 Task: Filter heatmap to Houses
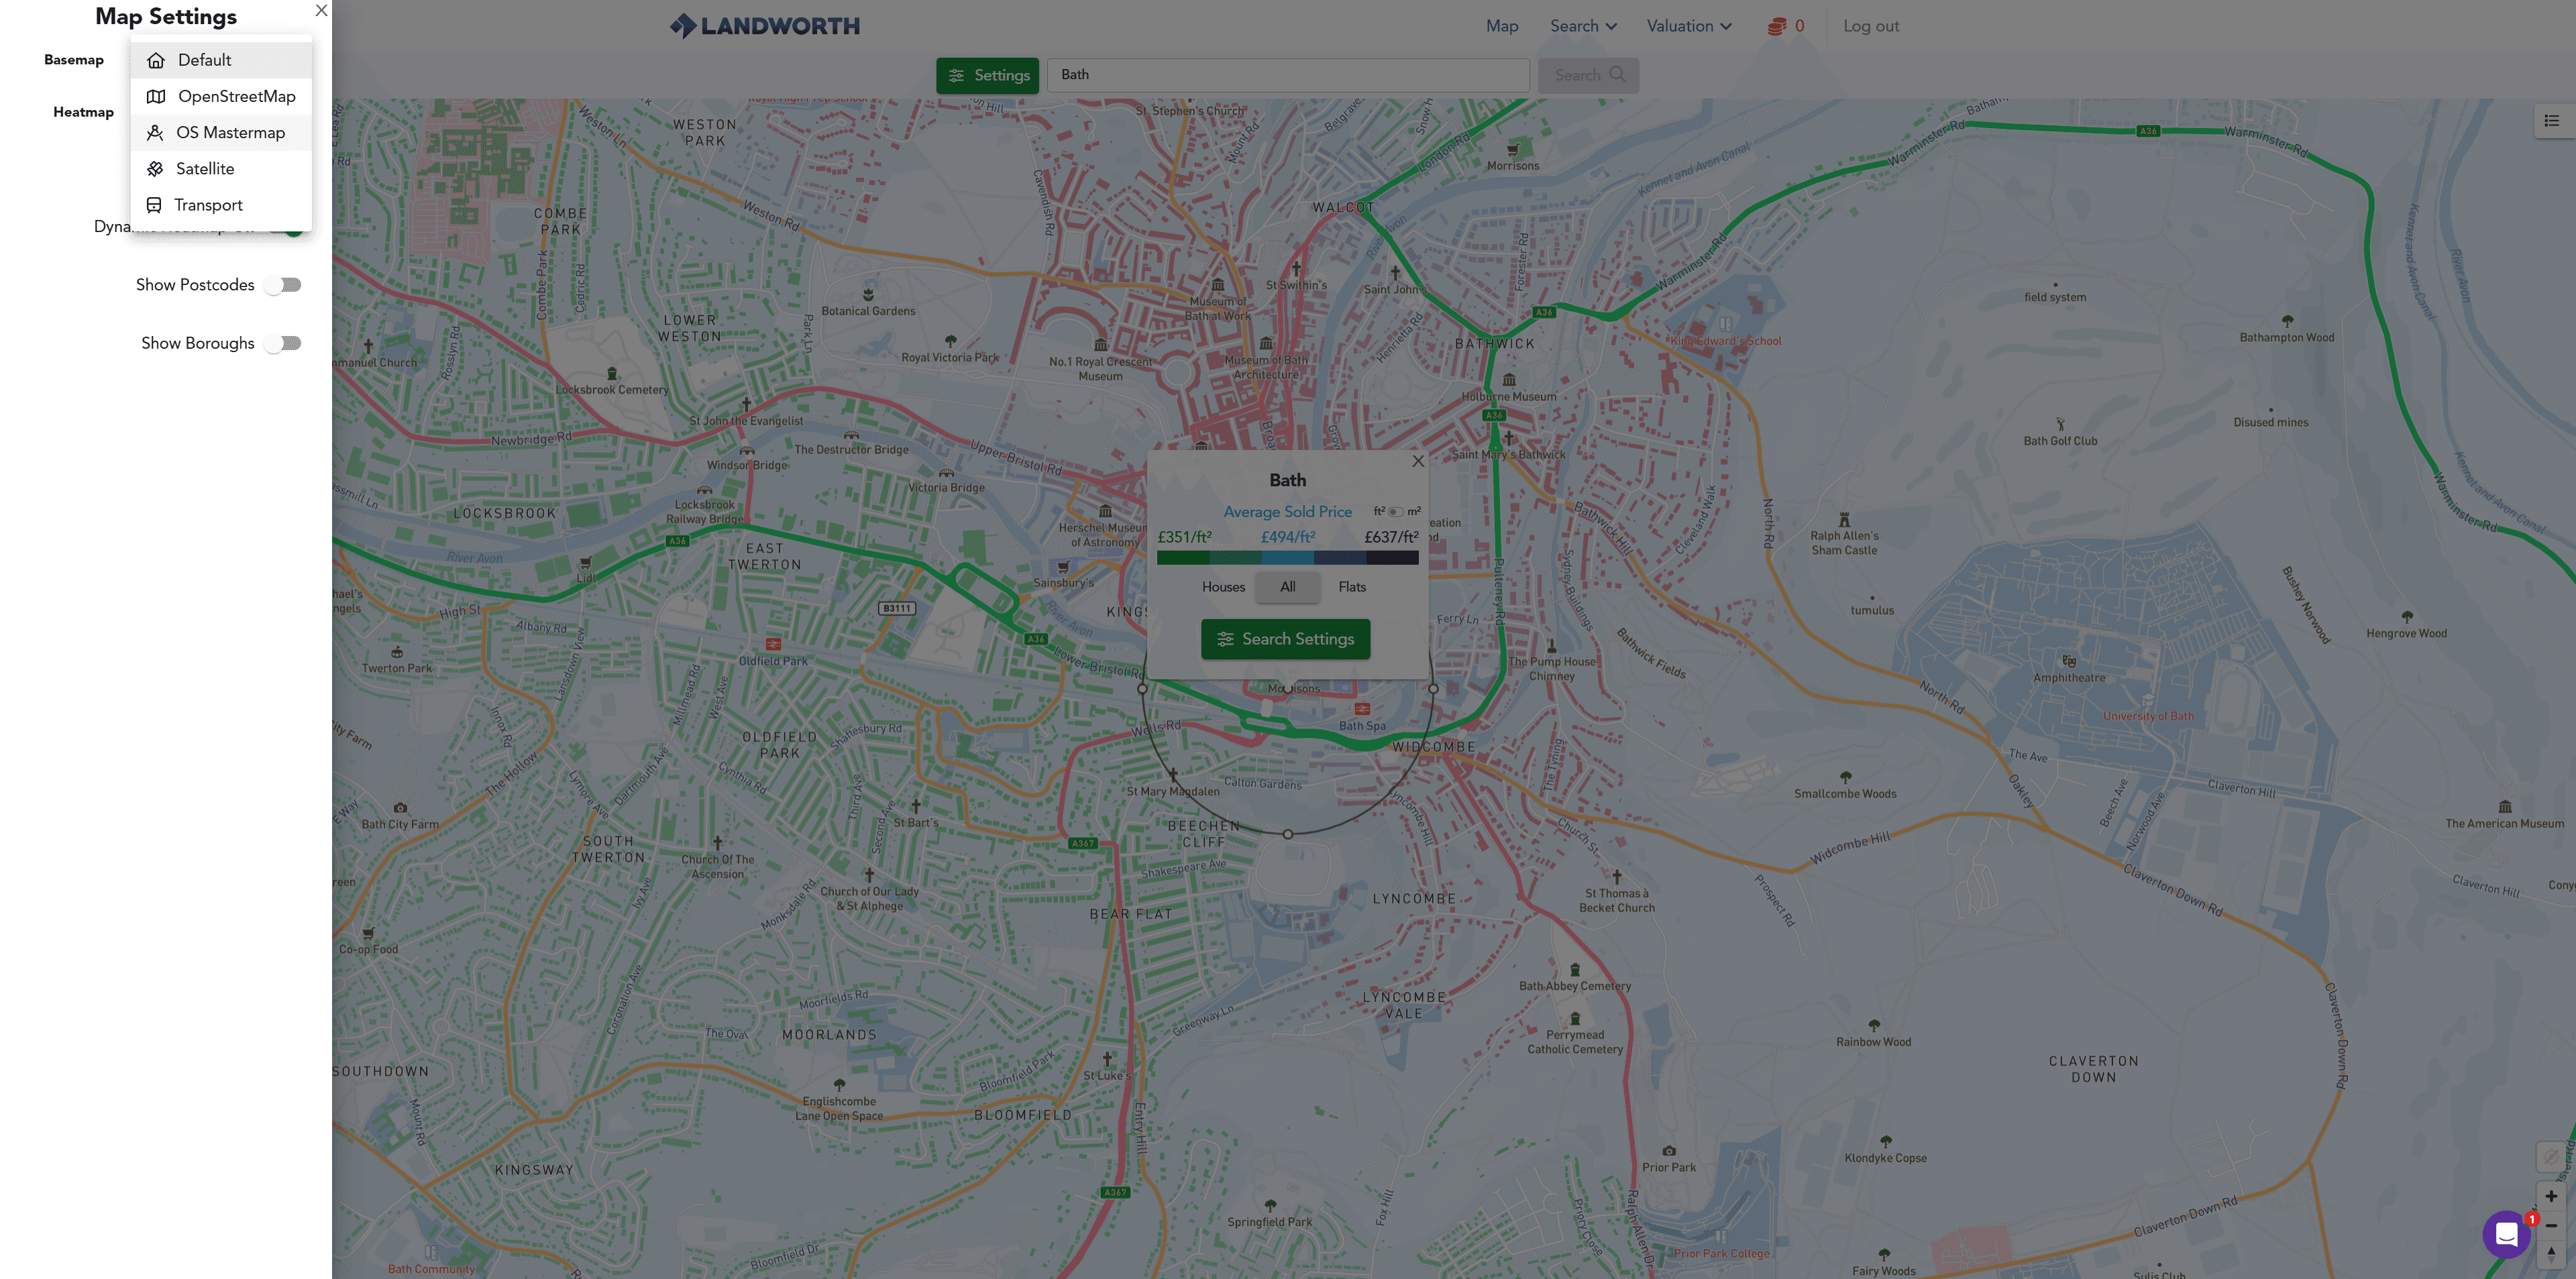1223,587
